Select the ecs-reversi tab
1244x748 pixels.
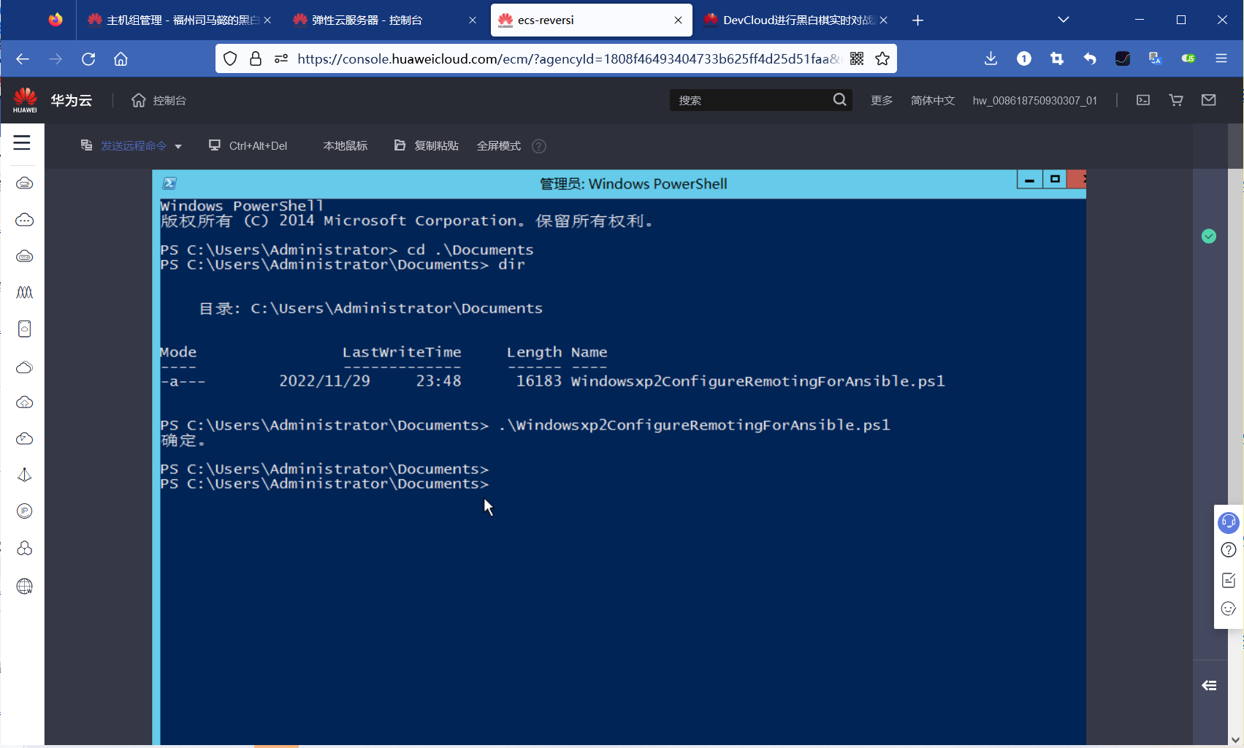590,20
